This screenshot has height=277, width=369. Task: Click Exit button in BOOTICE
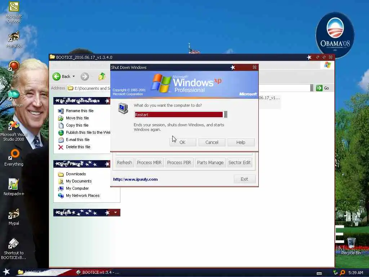tap(244, 179)
